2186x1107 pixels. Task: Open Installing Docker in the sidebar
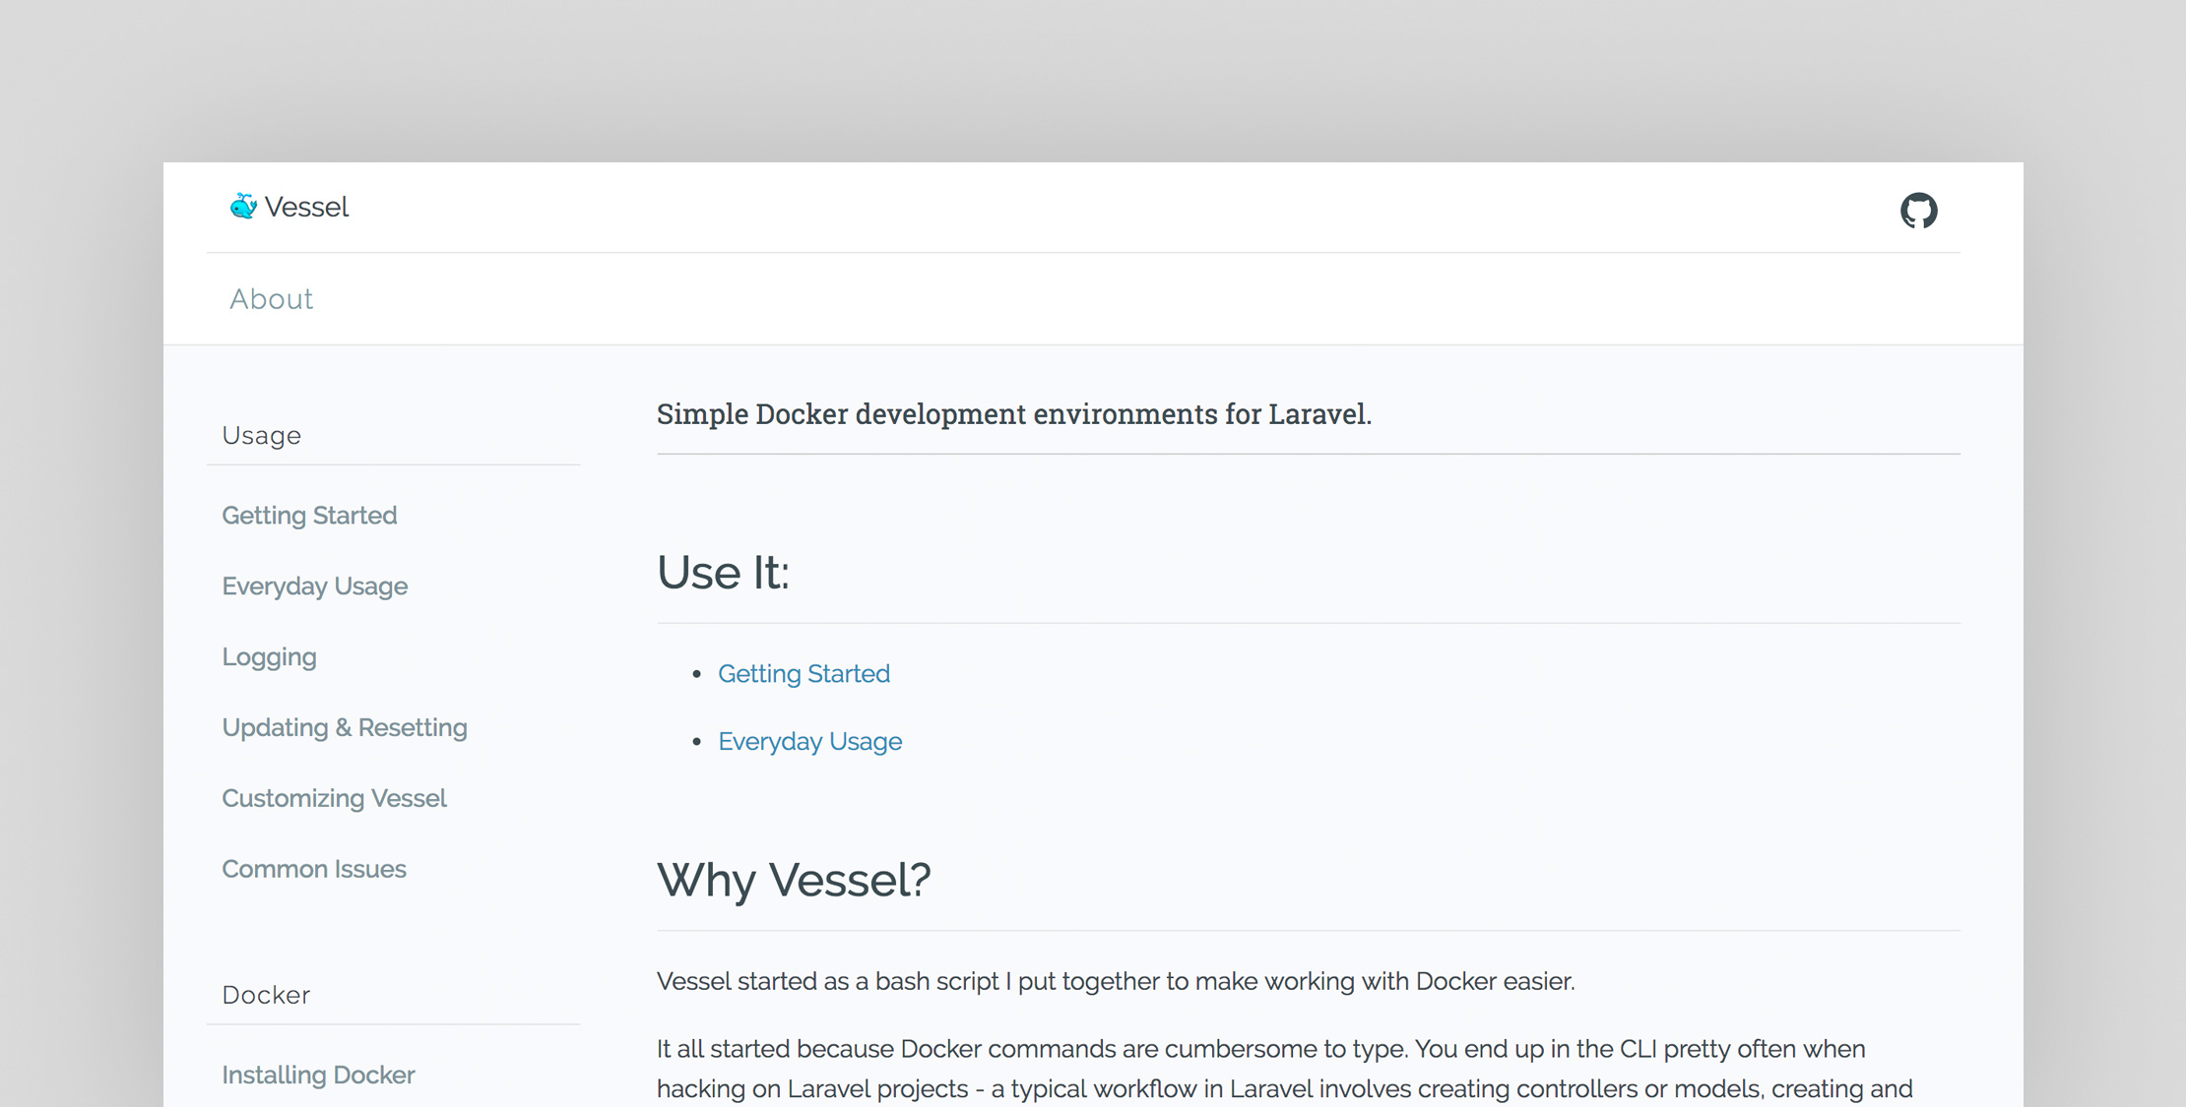pyautogui.click(x=318, y=1075)
